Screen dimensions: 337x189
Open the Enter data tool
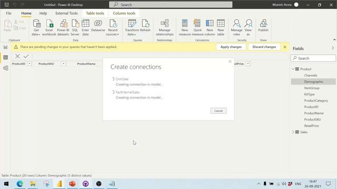[x=85, y=27]
